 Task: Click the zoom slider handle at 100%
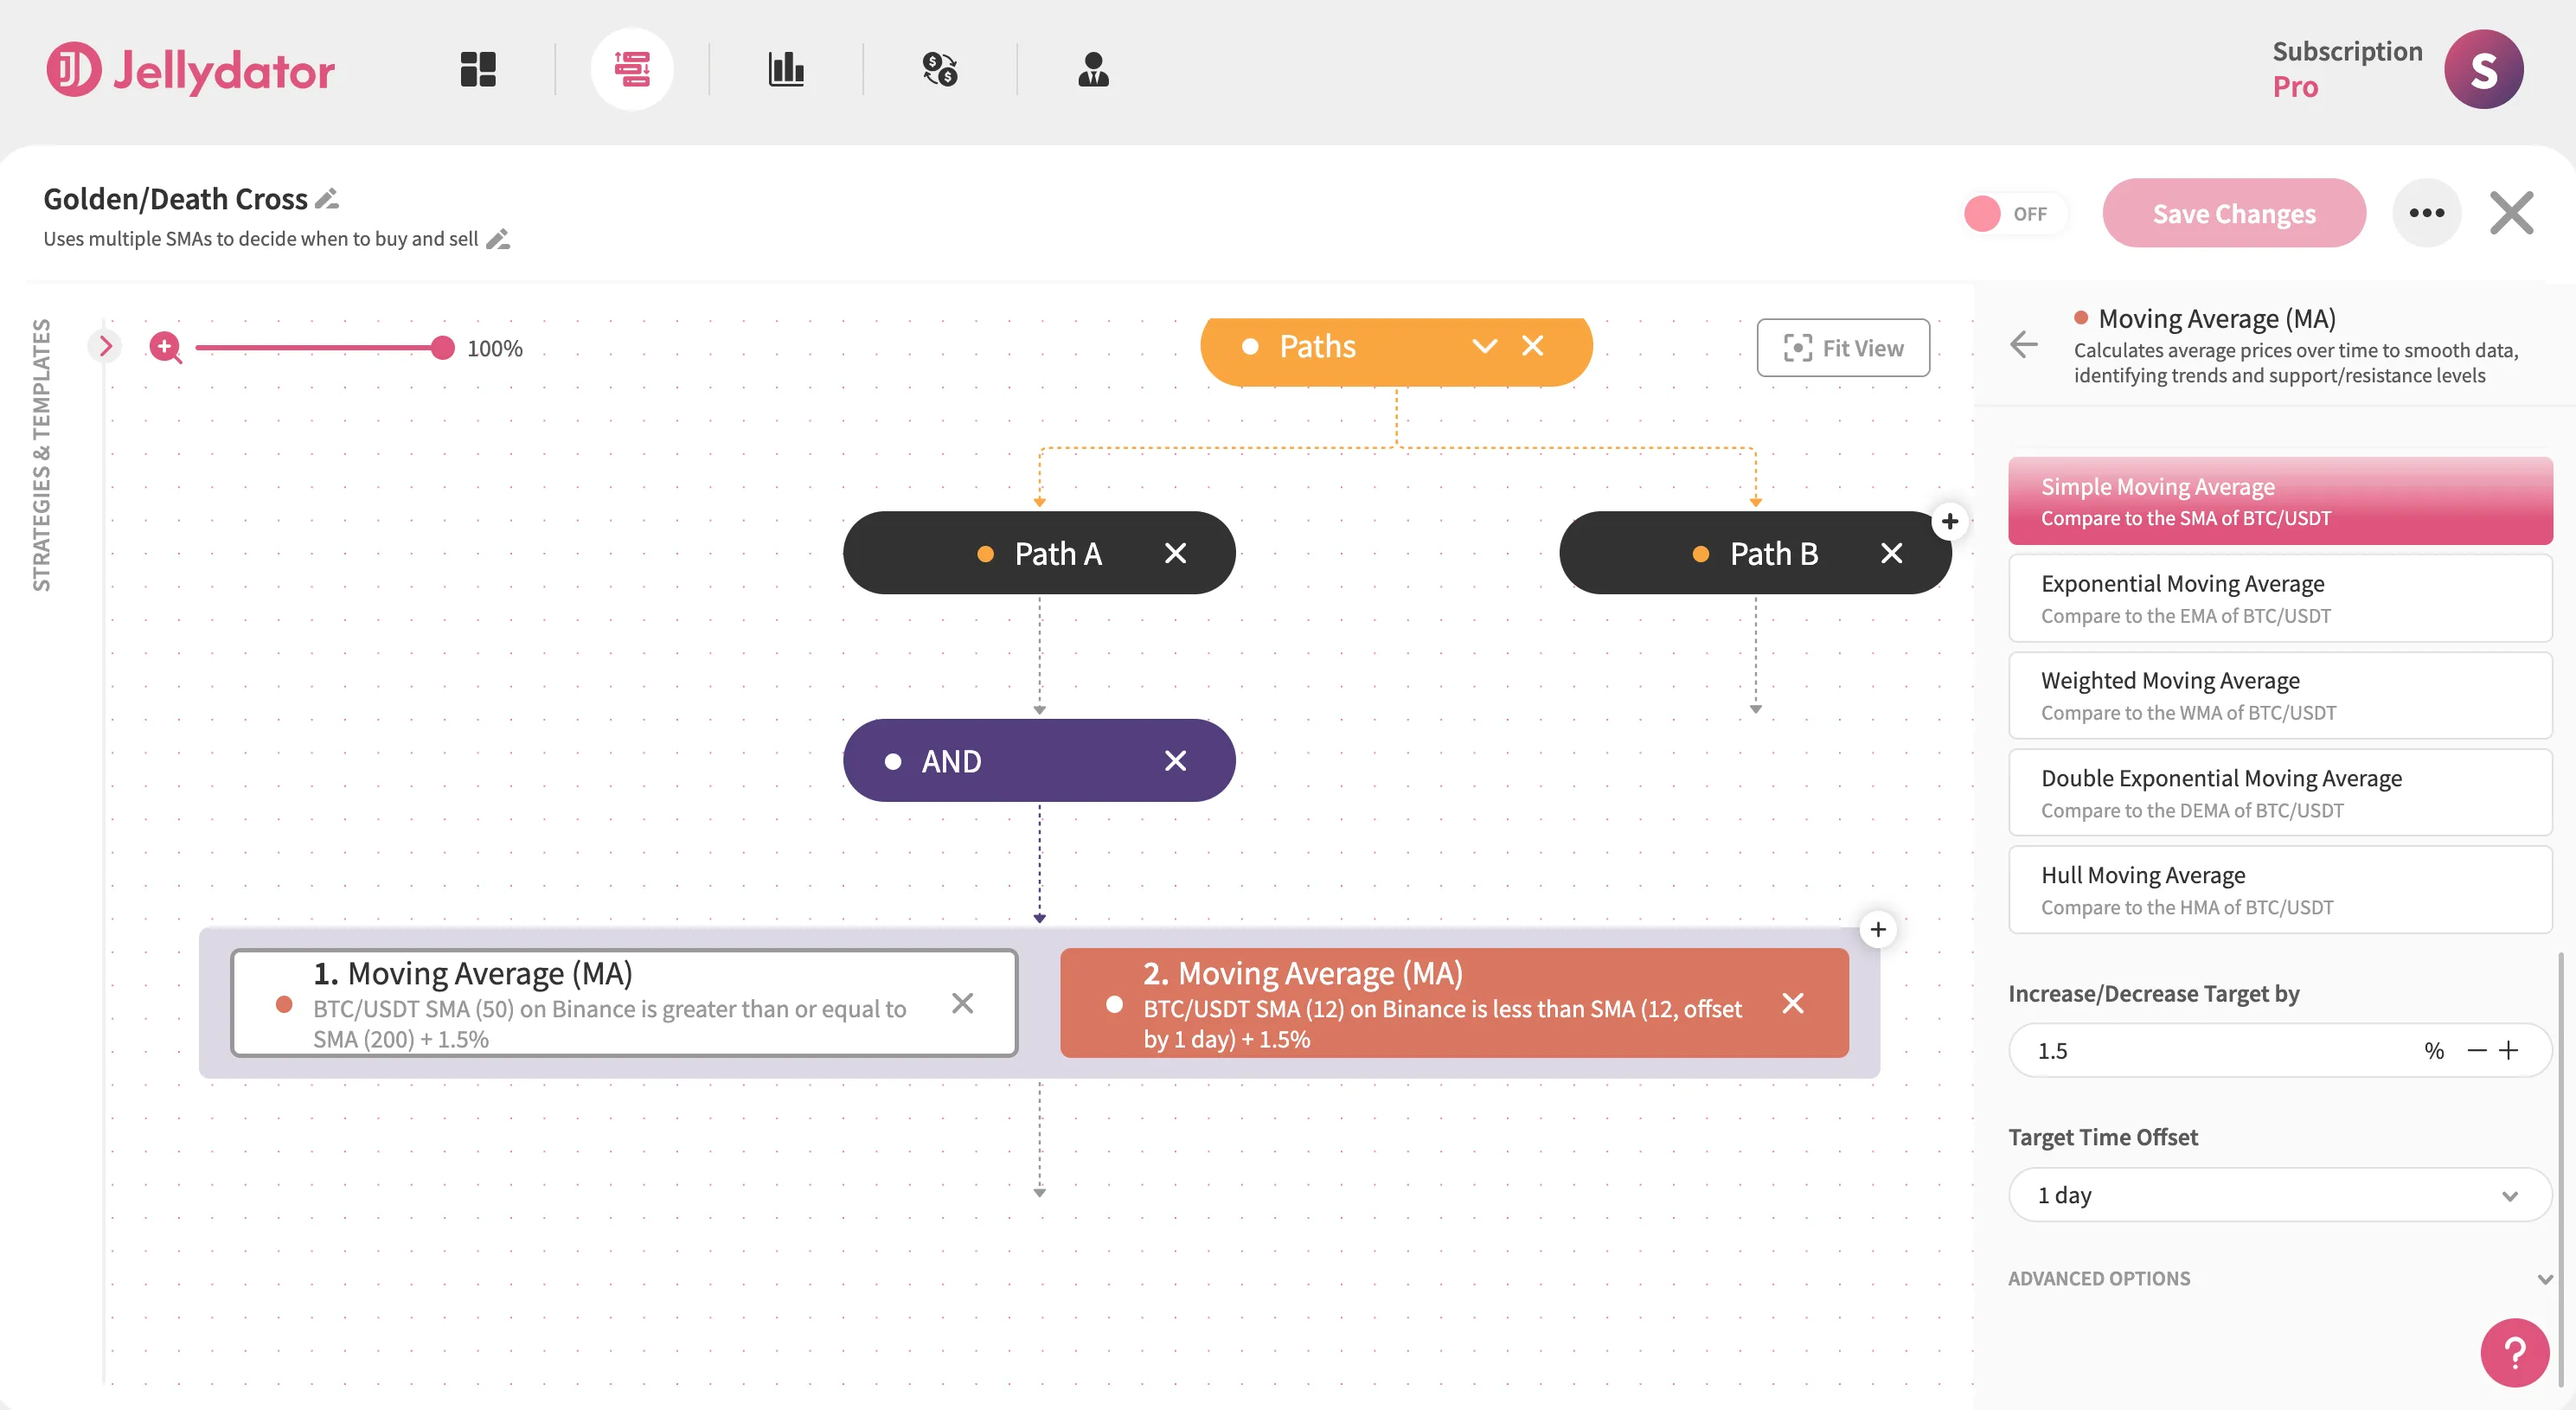[x=442, y=348]
